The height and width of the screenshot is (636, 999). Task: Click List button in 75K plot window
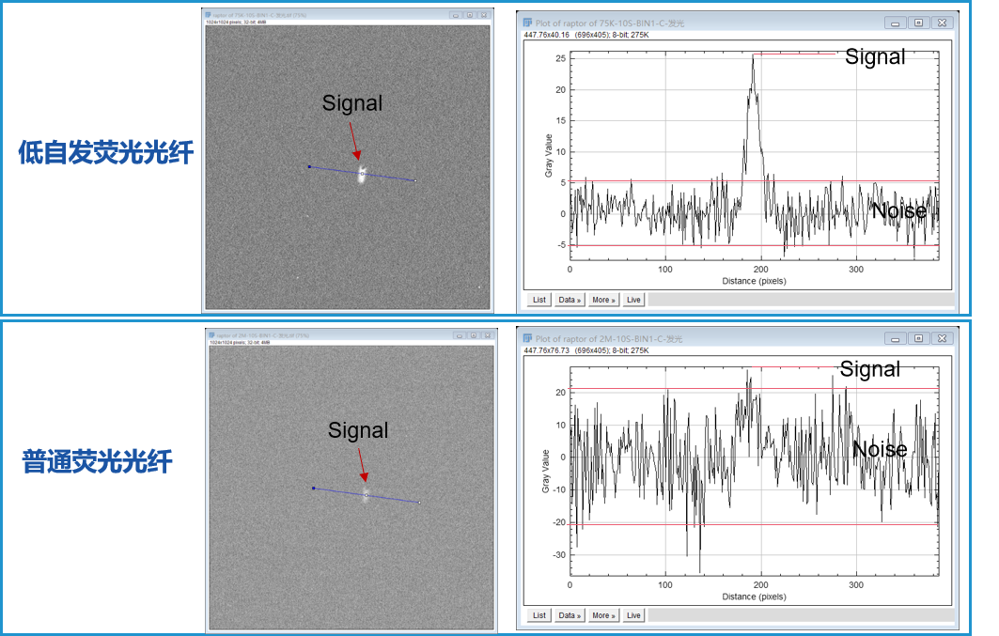pyautogui.click(x=539, y=300)
